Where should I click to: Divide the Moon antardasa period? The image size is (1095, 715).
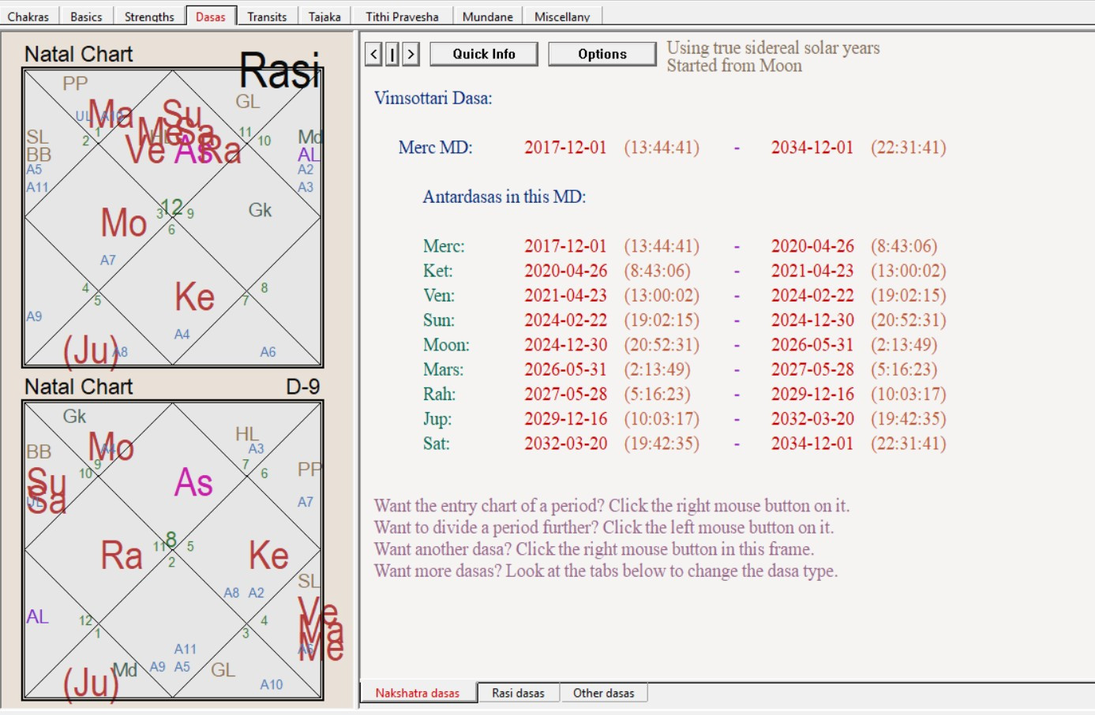click(446, 345)
